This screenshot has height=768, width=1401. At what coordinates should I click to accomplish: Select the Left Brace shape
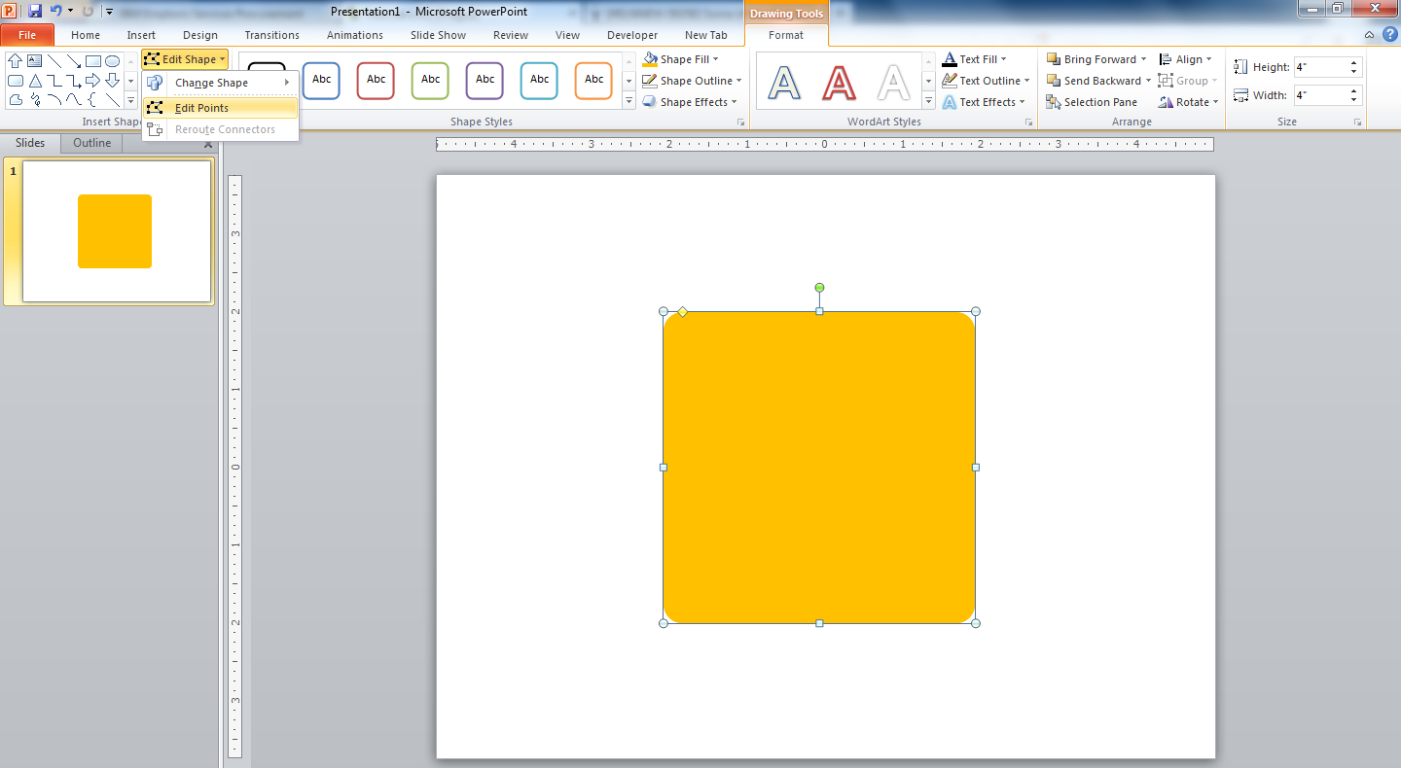point(93,100)
